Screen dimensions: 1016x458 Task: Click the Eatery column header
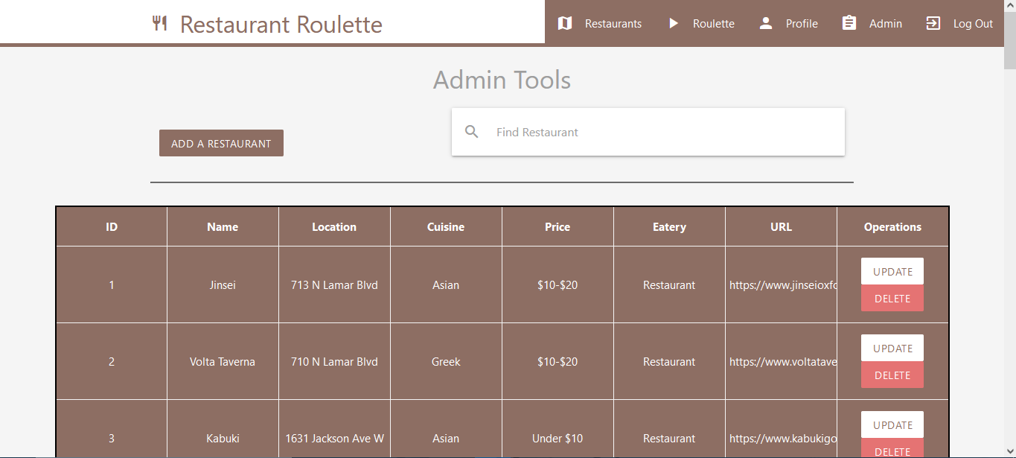tap(669, 227)
